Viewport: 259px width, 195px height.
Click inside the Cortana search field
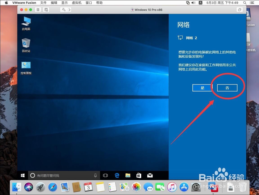(x=62, y=175)
